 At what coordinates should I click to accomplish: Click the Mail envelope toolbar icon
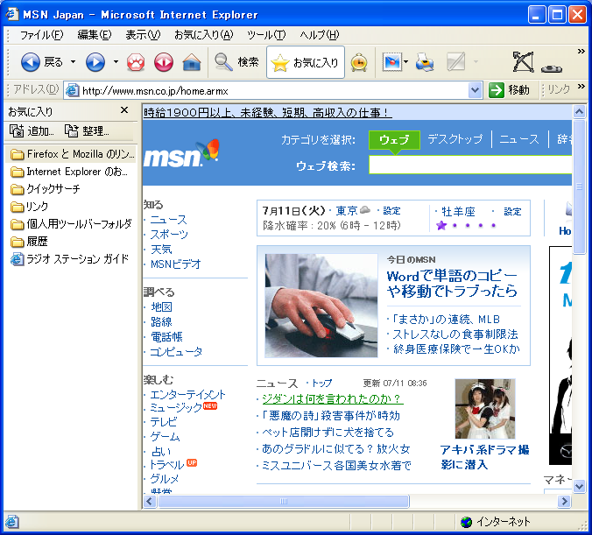[392, 62]
